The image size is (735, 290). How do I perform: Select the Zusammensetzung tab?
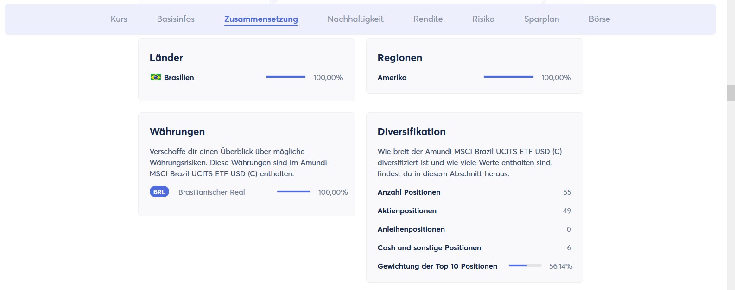[x=261, y=19]
